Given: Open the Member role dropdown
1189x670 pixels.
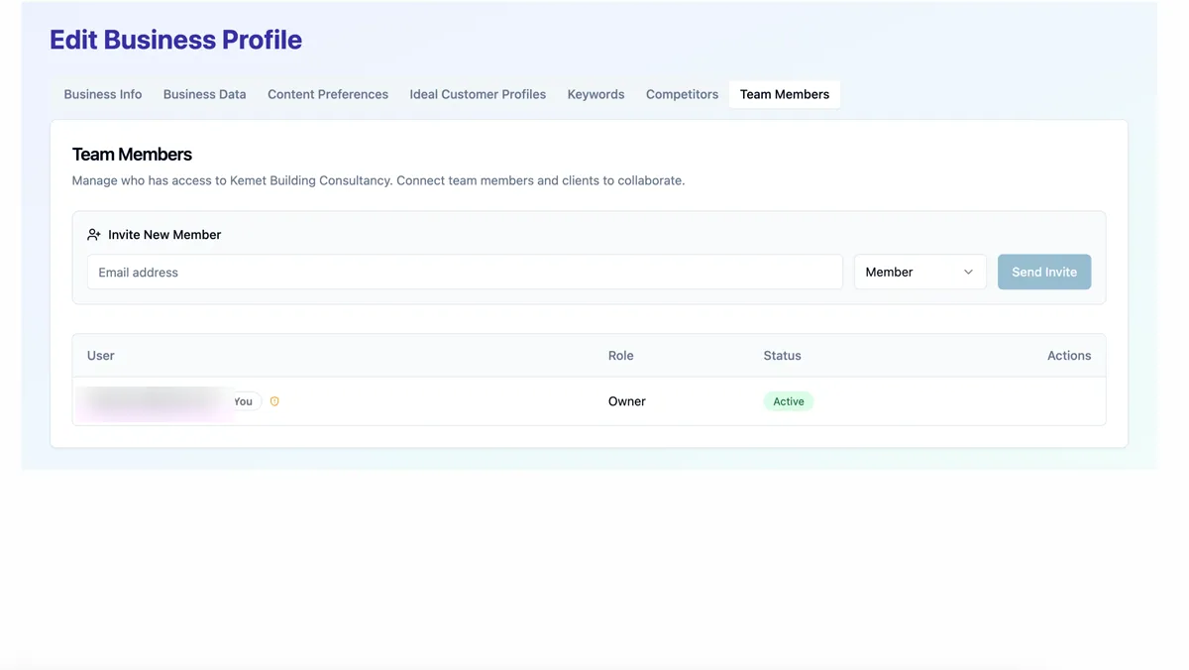Looking at the screenshot, I should [919, 273].
